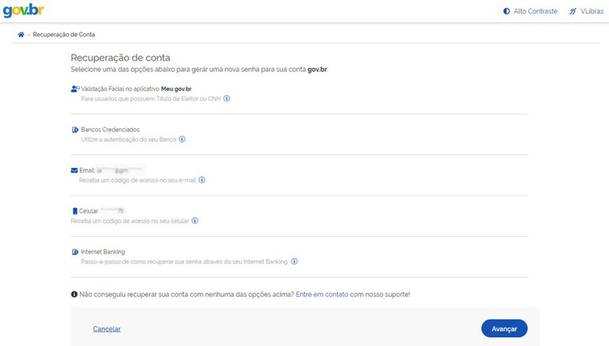The height and width of the screenshot is (346, 609).
Task: Open the VLibras accessibility link
Action: [591, 12]
